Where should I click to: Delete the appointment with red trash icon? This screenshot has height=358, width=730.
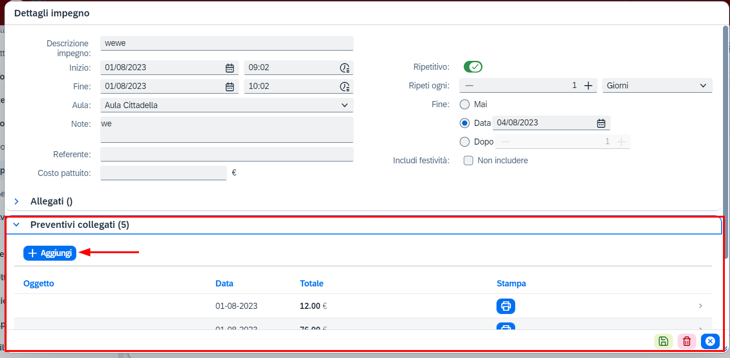coord(686,342)
